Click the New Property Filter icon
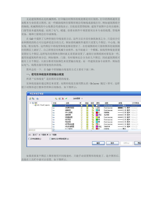Screen dimensions: 141x200 tap(30, 99)
